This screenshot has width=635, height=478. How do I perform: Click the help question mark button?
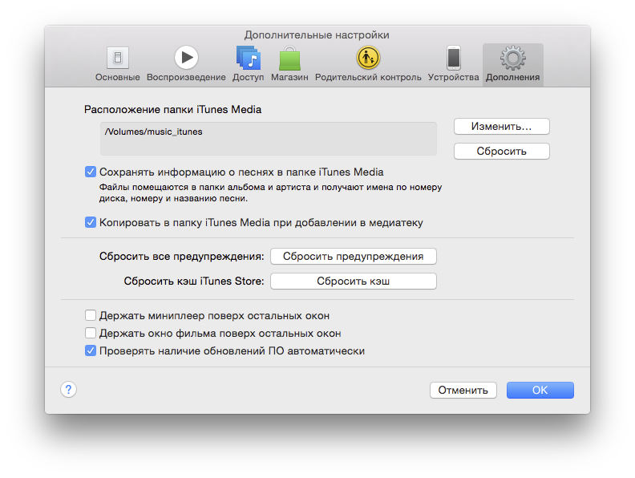tap(68, 390)
